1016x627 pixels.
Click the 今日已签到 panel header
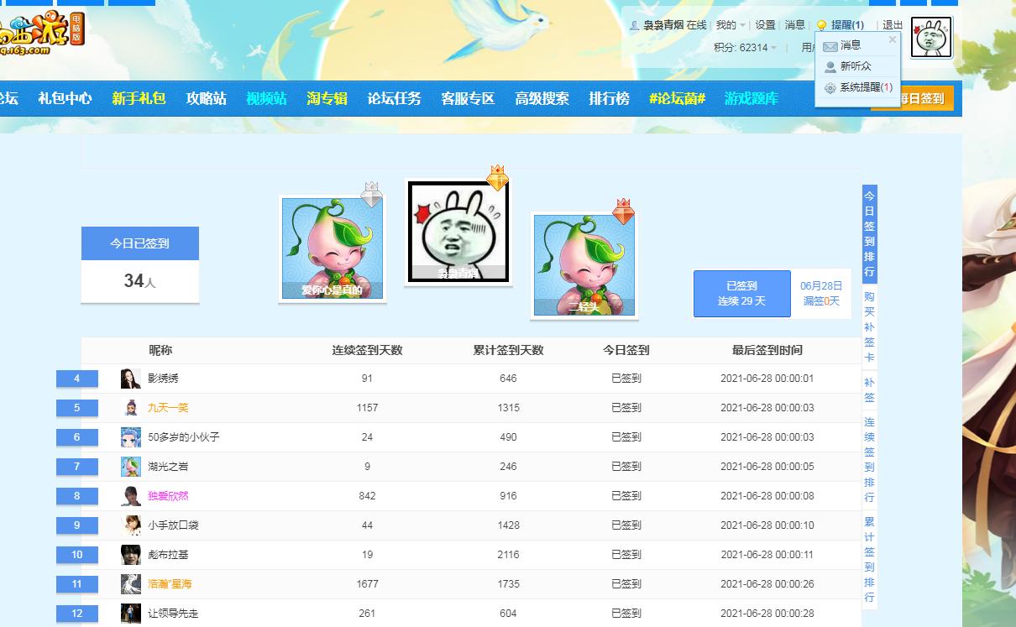(140, 243)
